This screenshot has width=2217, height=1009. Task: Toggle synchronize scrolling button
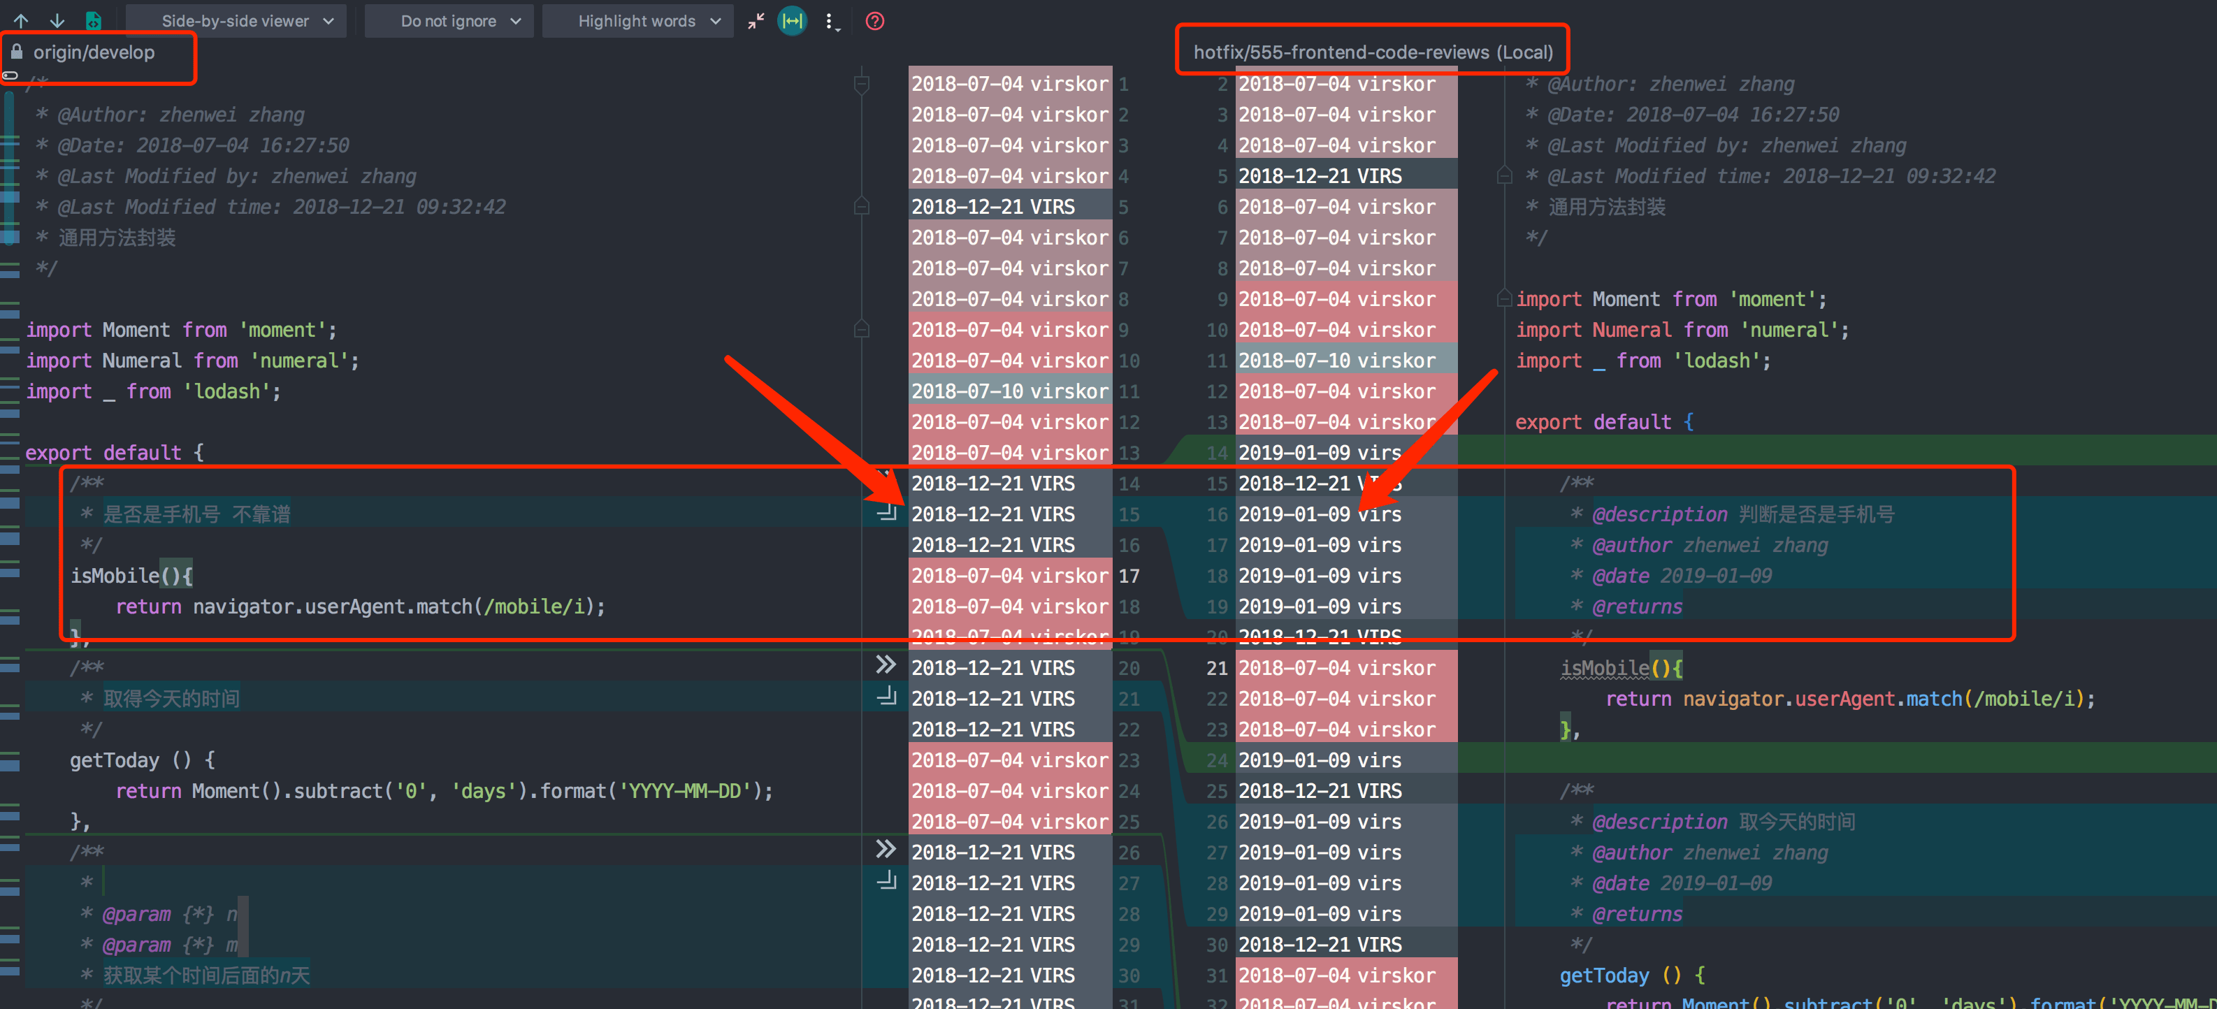(792, 21)
